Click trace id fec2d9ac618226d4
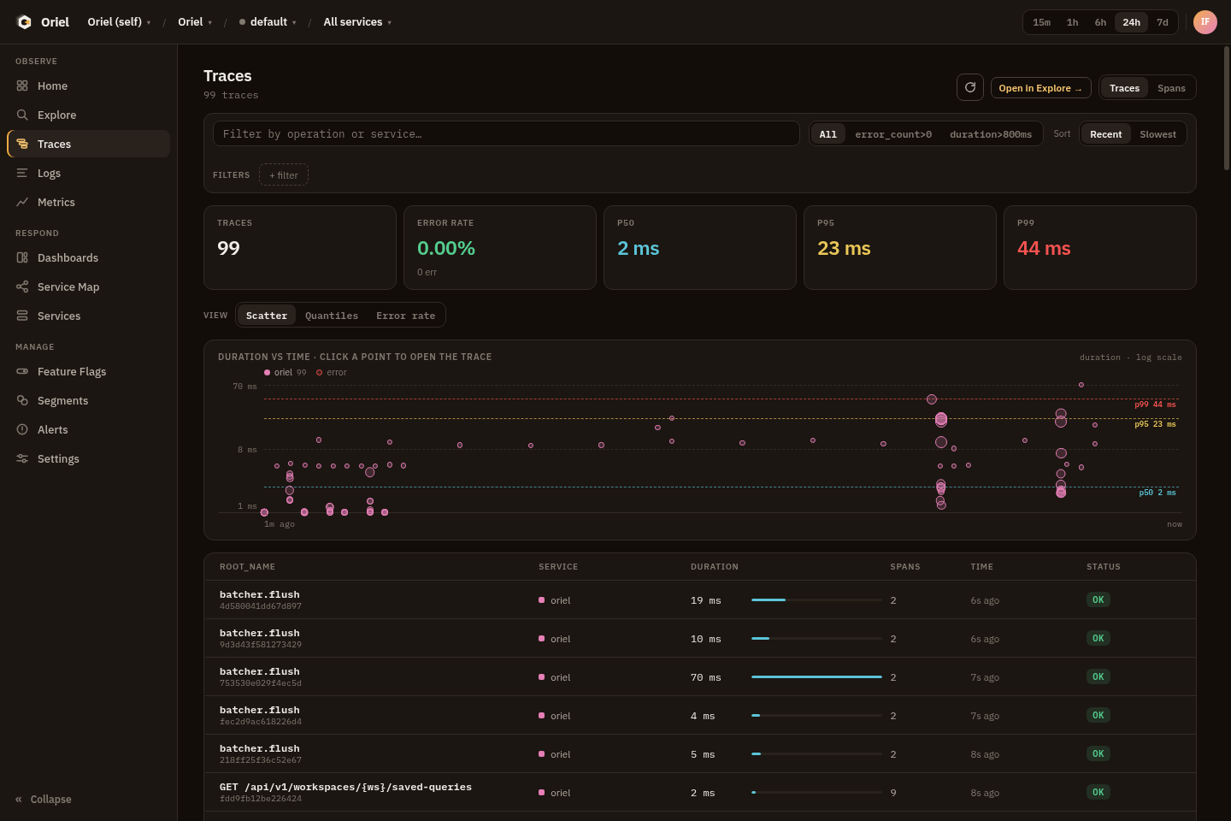This screenshot has height=821, width=1231. [x=261, y=722]
